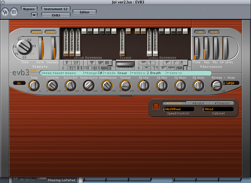The width and height of the screenshot is (251, 183).
Task: Open the Reverb Mode Large menu
Action: (x=231, y=83)
